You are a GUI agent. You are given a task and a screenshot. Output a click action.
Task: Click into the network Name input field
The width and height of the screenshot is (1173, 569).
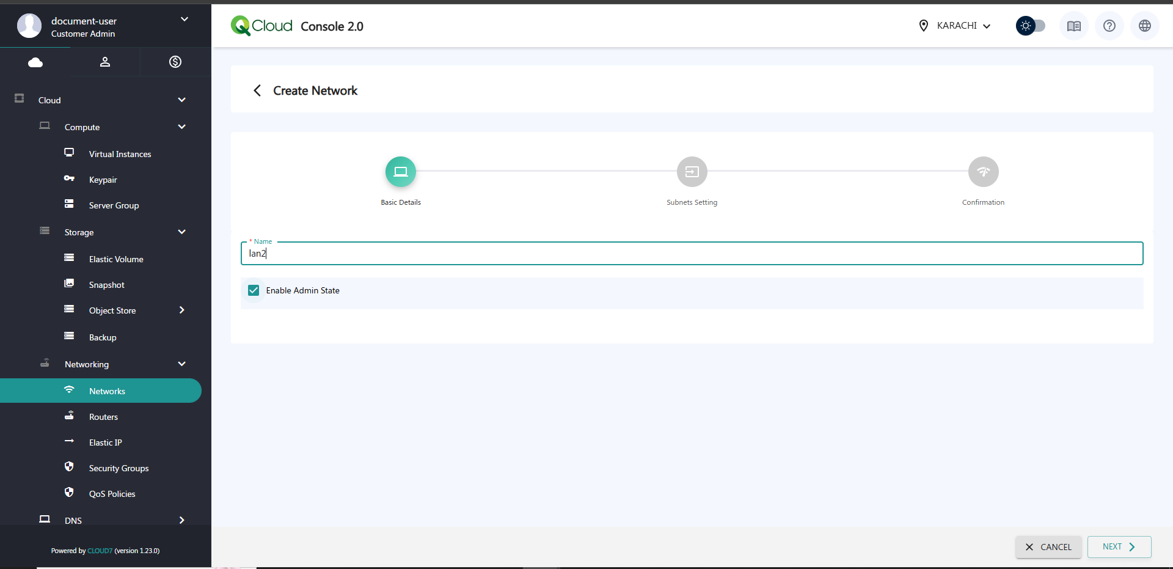(691, 254)
